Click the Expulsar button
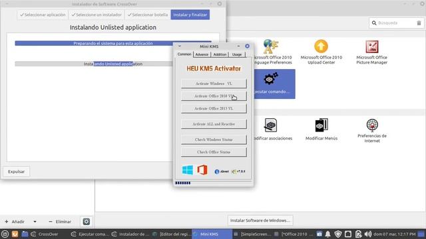Screen dimensions: 426x239 coord(16,171)
